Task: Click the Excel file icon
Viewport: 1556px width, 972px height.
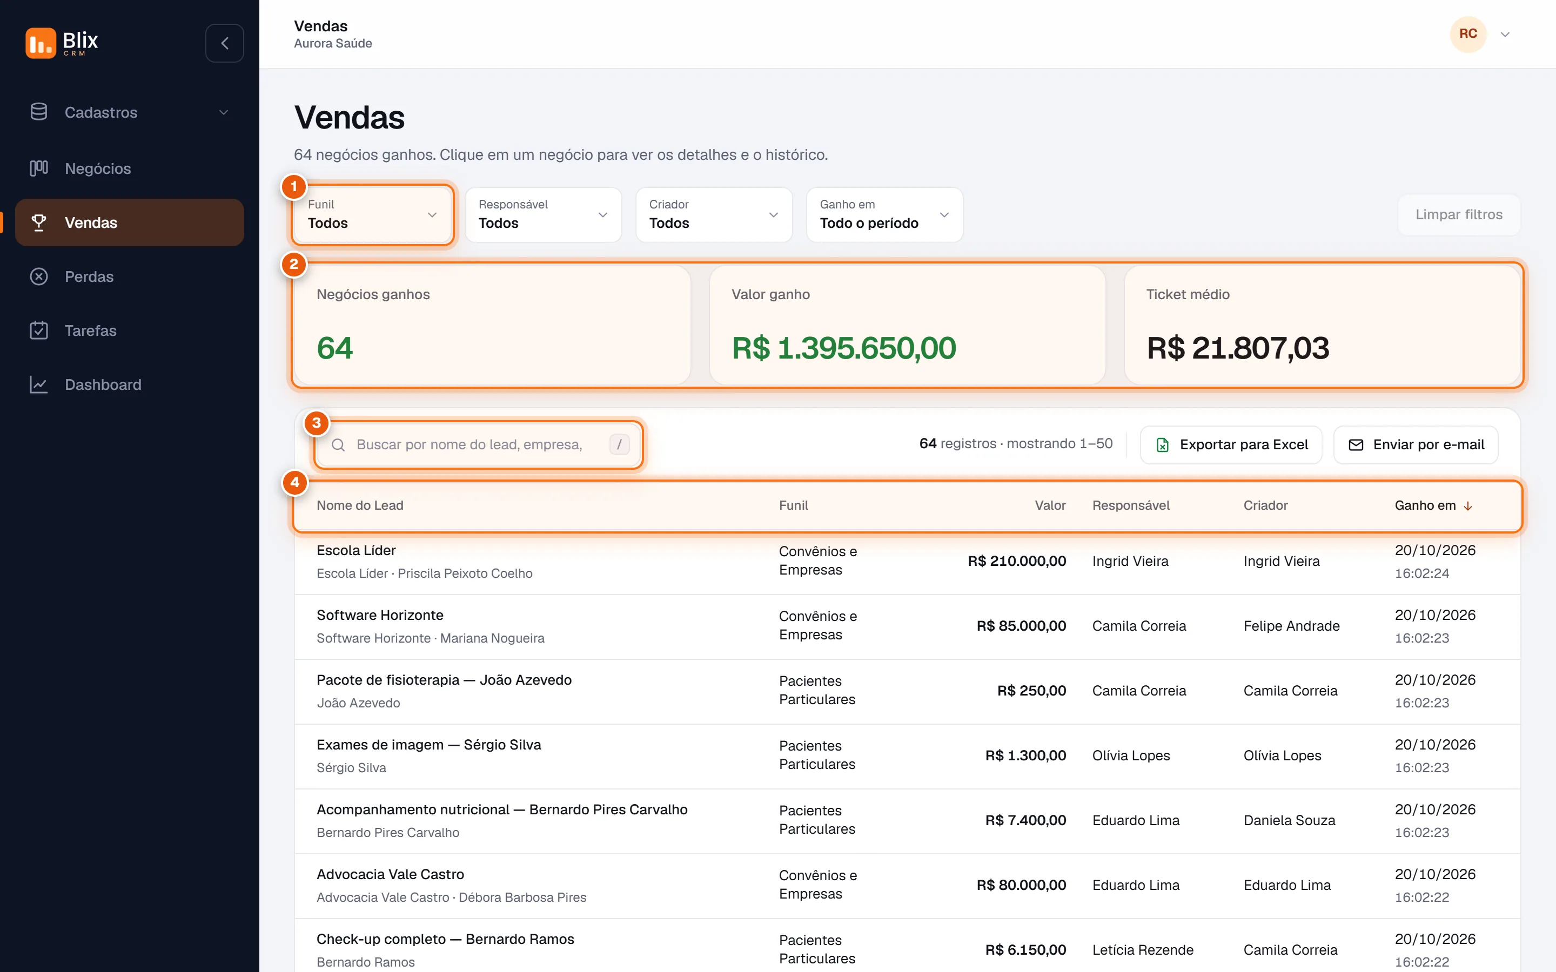Action: (1163, 445)
